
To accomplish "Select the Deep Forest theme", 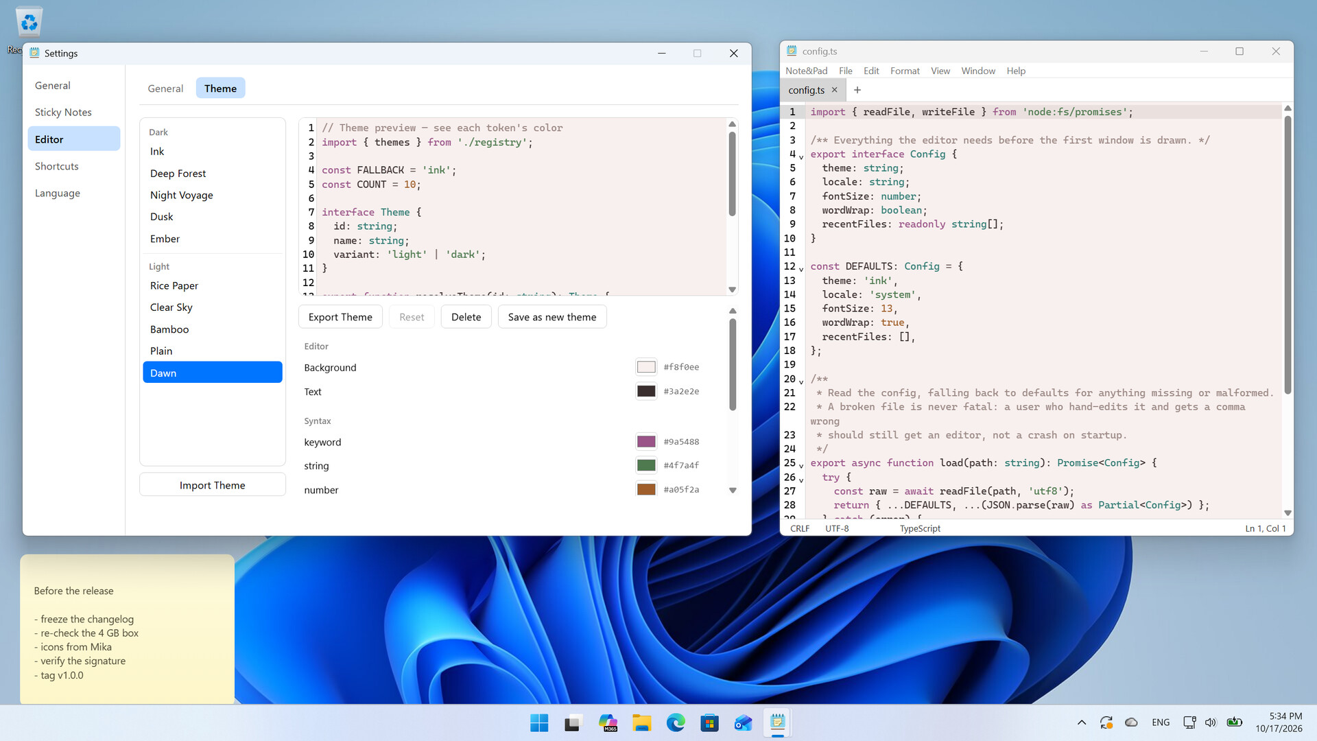I will [213, 174].
